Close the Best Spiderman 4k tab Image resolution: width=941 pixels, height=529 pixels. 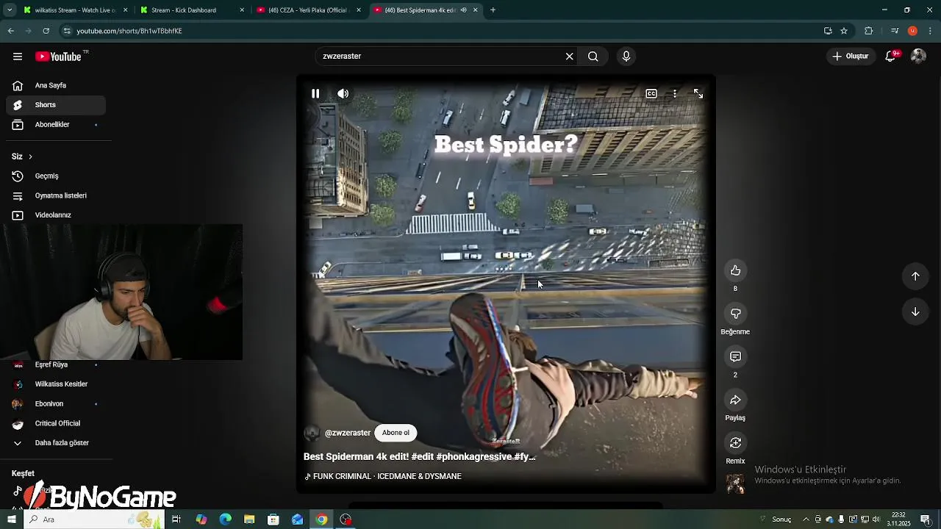pos(476,10)
